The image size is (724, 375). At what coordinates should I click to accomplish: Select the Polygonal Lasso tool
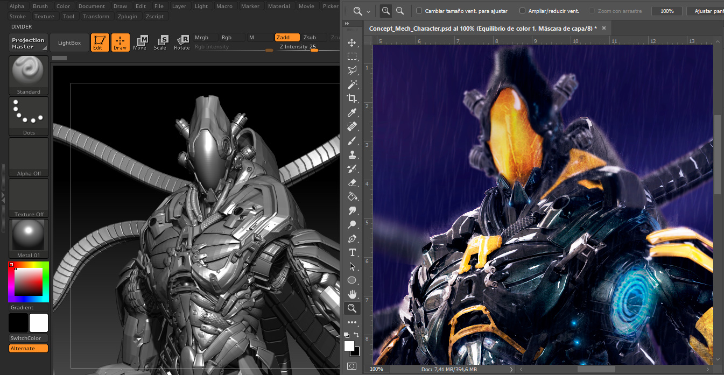[x=352, y=70]
